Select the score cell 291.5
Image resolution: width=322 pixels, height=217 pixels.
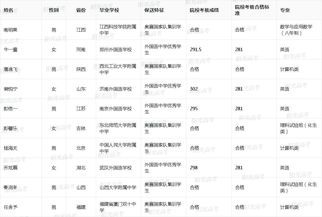pos(195,49)
